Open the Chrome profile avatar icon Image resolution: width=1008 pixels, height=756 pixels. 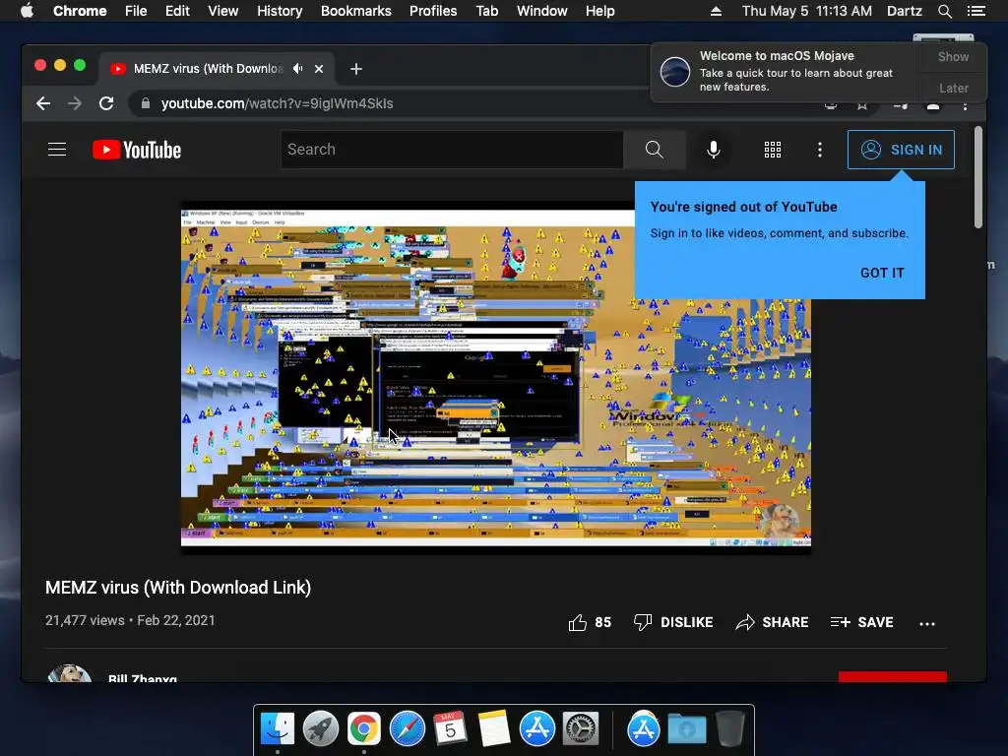(933, 106)
